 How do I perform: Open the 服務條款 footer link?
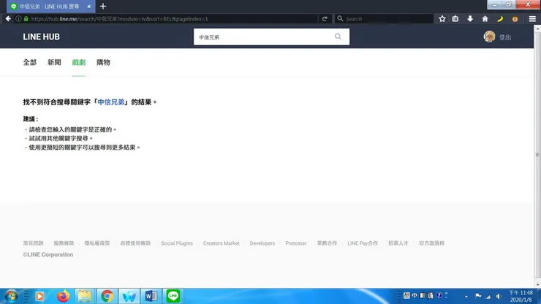(64, 243)
